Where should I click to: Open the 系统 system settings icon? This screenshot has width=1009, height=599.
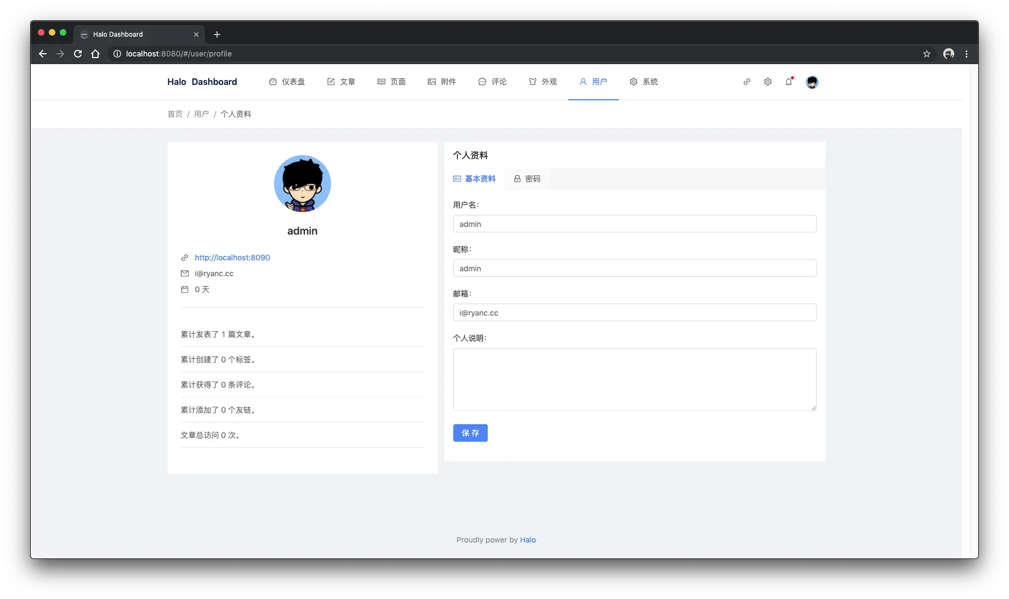point(644,82)
